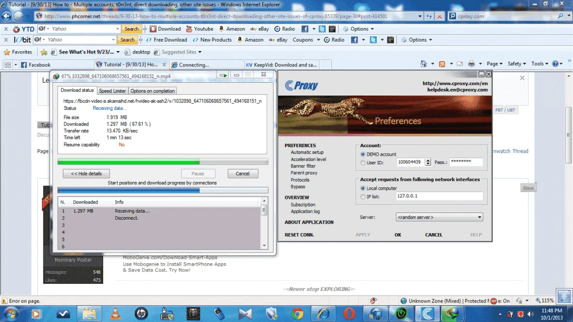Image resolution: width=573 pixels, height=322 pixels.
Task: Open the random server dropdown
Action: click(x=439, y=217)
